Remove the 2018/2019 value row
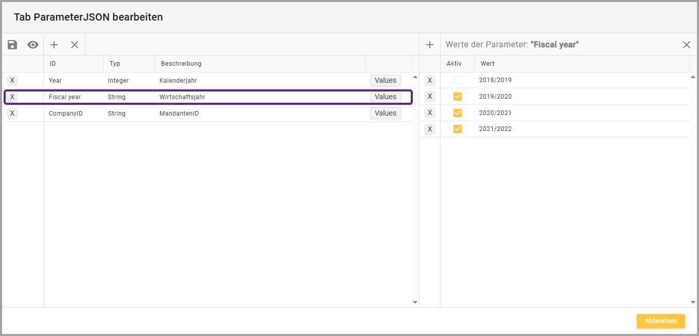The image size is (699, 336). coord(430,81)
